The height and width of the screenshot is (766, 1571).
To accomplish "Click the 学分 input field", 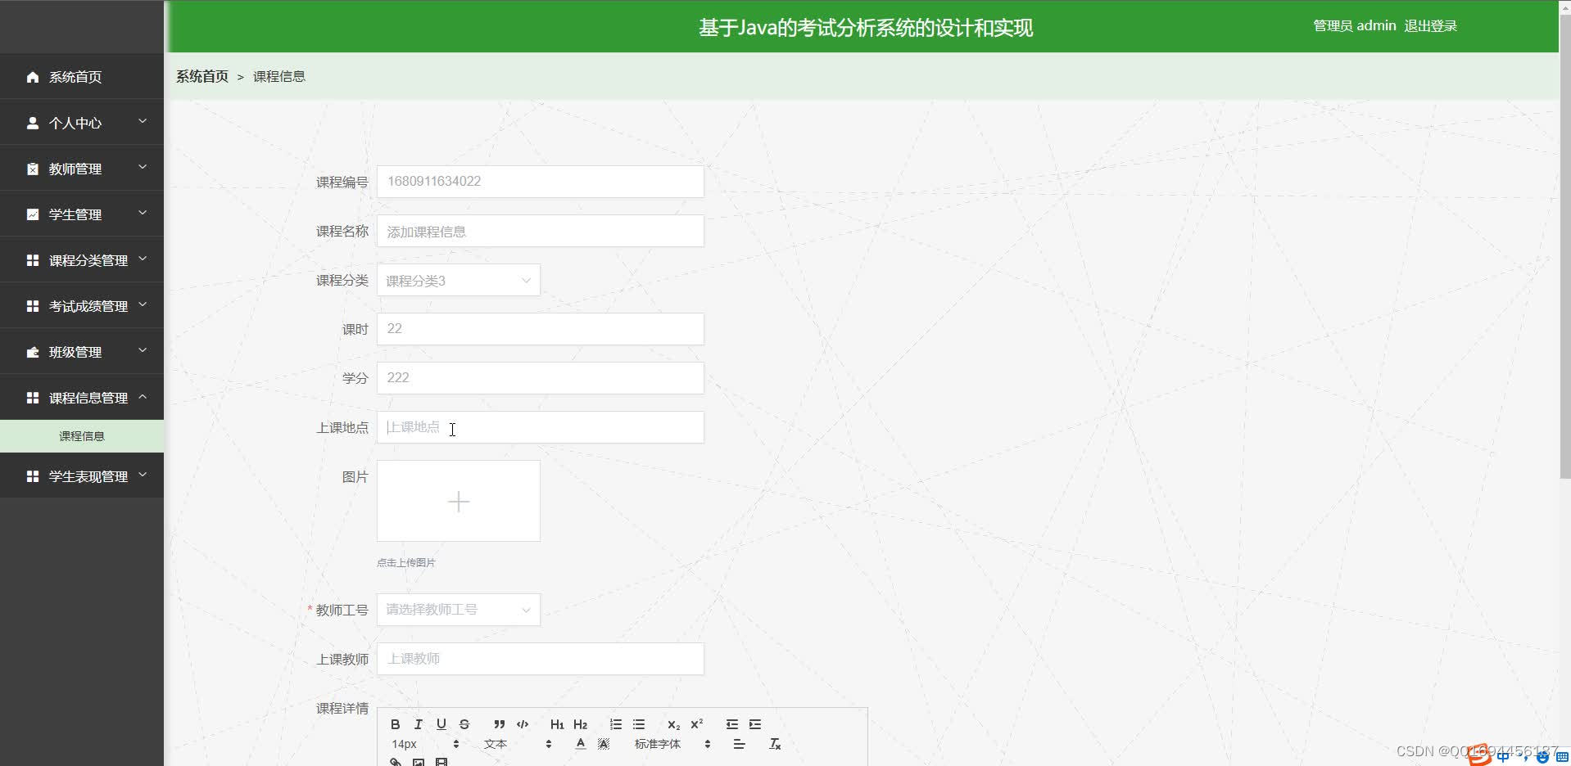I will (541, 378).
